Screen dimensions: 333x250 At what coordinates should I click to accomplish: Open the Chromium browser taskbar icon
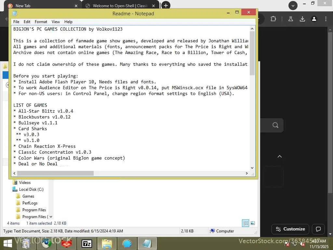click(x=47, y=243)
